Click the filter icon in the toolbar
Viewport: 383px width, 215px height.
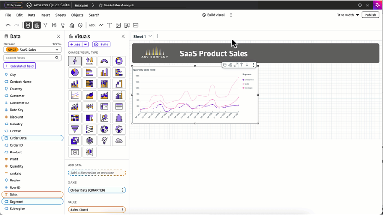(x=45, y=25)
